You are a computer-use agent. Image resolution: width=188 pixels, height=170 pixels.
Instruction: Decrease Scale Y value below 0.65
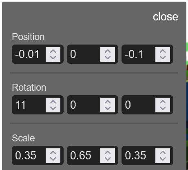108,159
